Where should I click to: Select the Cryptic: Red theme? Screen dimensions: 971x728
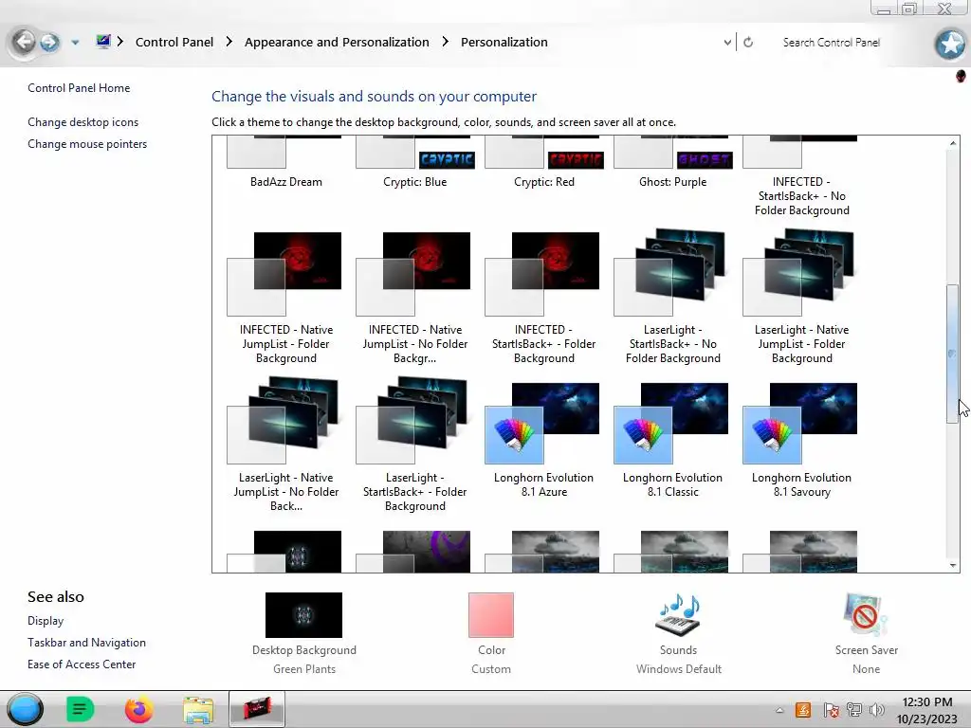[543, 162]
